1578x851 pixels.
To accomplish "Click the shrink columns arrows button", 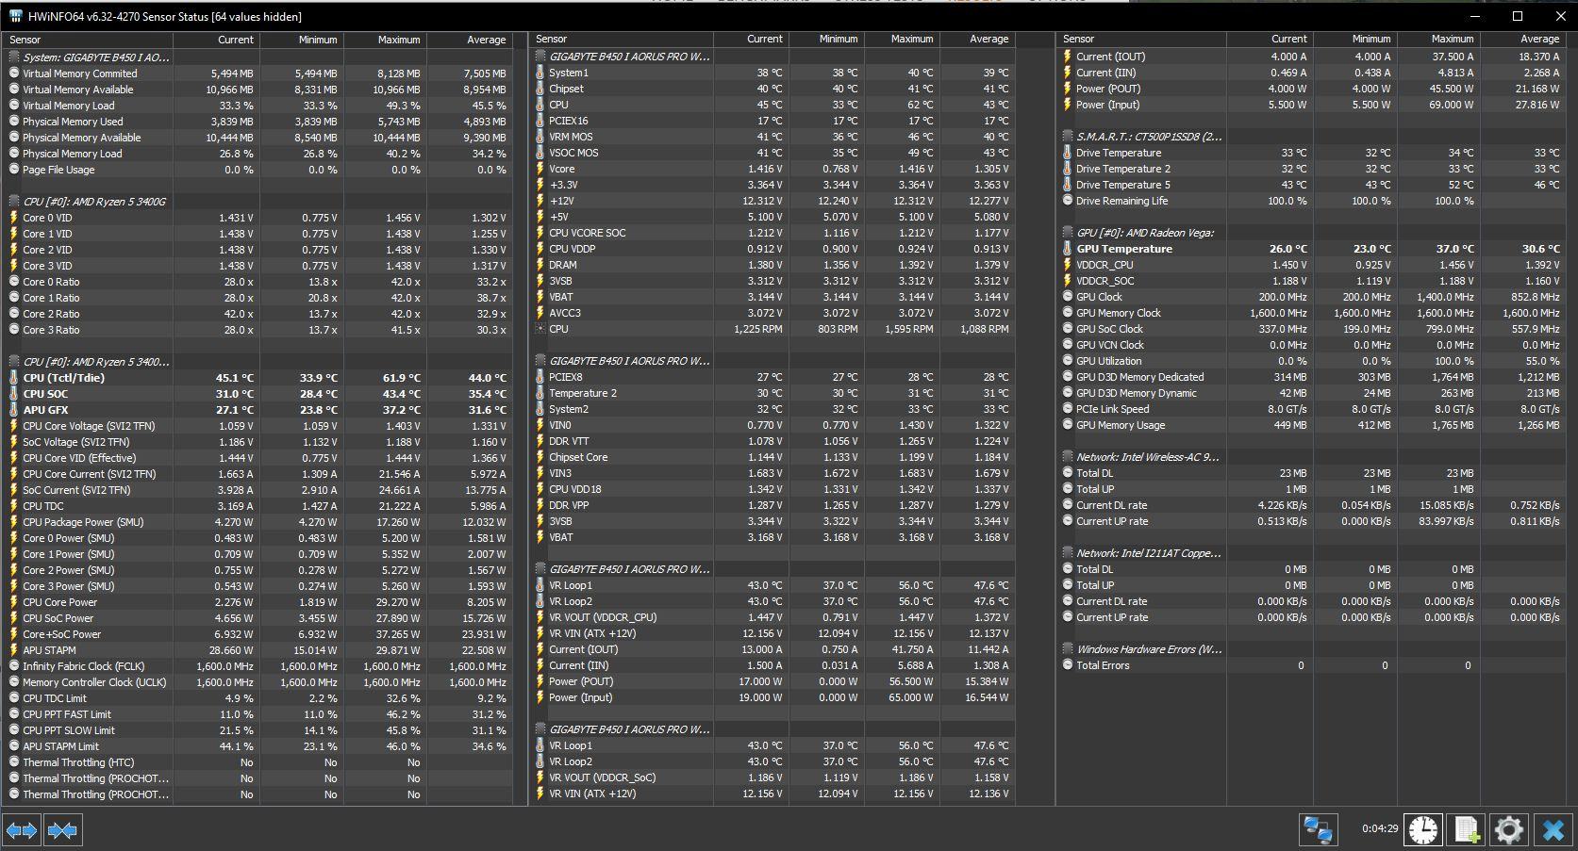I will click(x=62, y=830).
